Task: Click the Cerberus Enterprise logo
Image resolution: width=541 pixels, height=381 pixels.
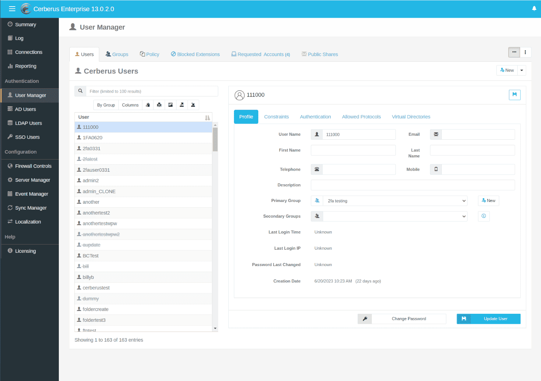Action: click(26, 9)
